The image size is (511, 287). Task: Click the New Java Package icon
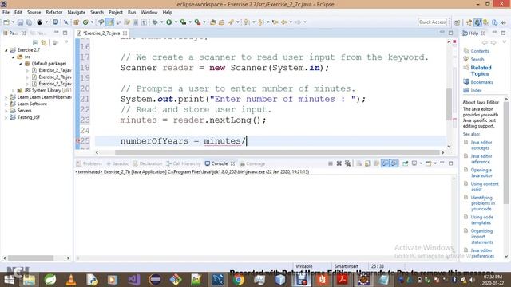(76, 22)
